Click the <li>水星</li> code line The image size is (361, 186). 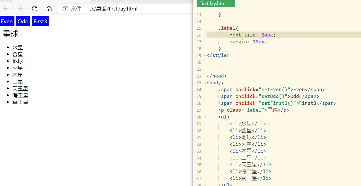248,124
